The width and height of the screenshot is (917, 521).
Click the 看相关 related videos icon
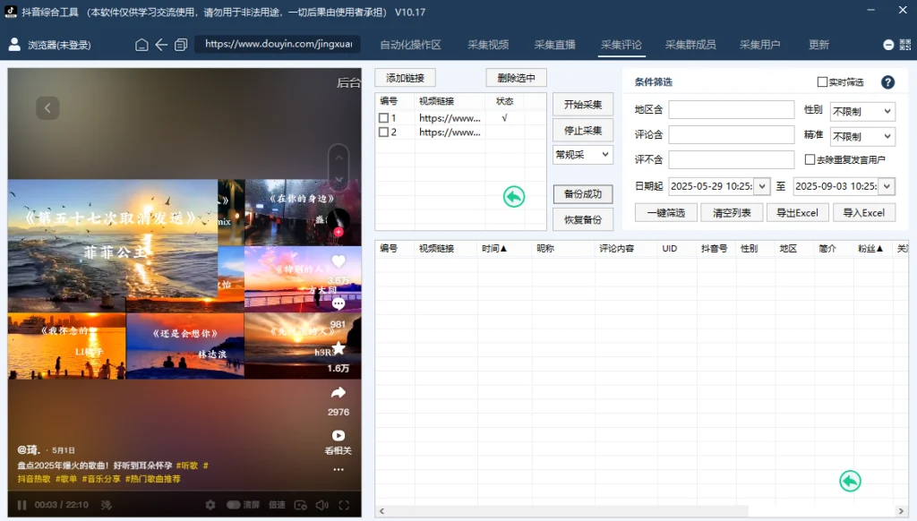tap(339, 436)
